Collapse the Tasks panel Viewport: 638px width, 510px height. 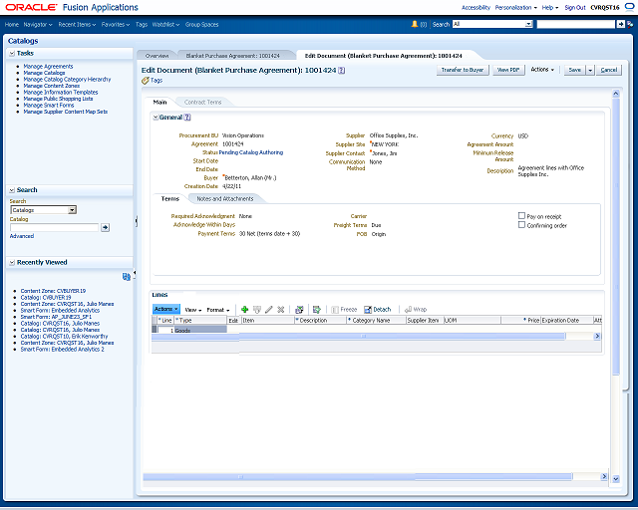click(12, 53)
